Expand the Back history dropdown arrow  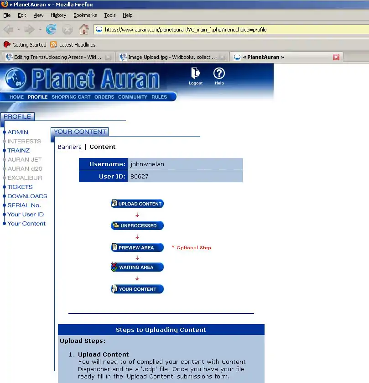click(19, 30)
